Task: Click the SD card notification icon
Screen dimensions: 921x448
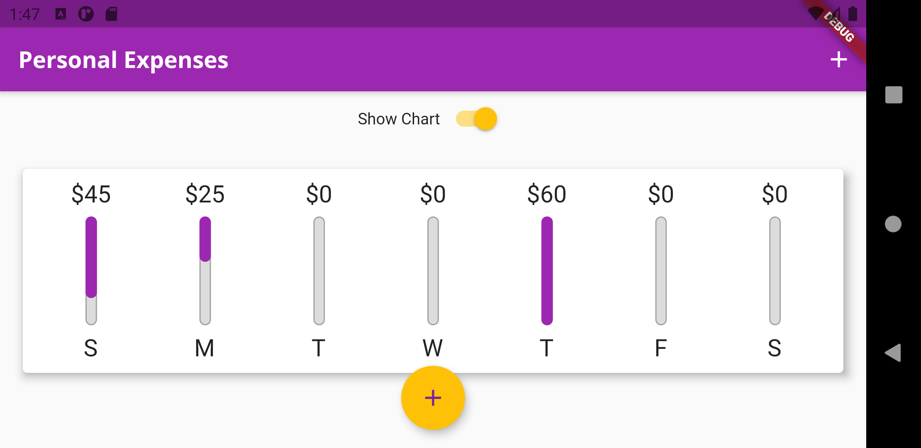Action: [110, 13]
